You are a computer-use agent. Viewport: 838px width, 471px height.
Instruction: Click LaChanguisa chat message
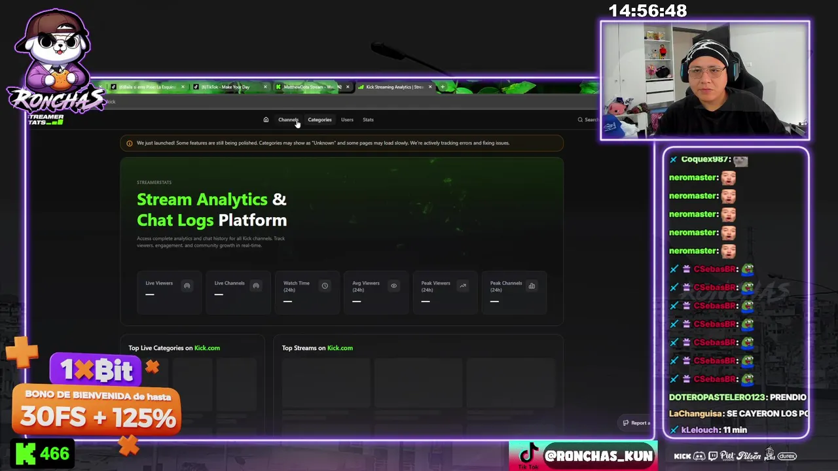tap(738, 413)
